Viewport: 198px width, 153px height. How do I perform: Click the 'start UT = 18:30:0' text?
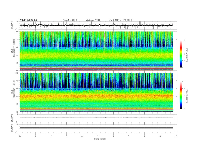[121, 20]
